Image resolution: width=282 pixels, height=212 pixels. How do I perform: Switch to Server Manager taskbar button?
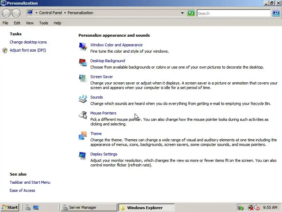89,207
